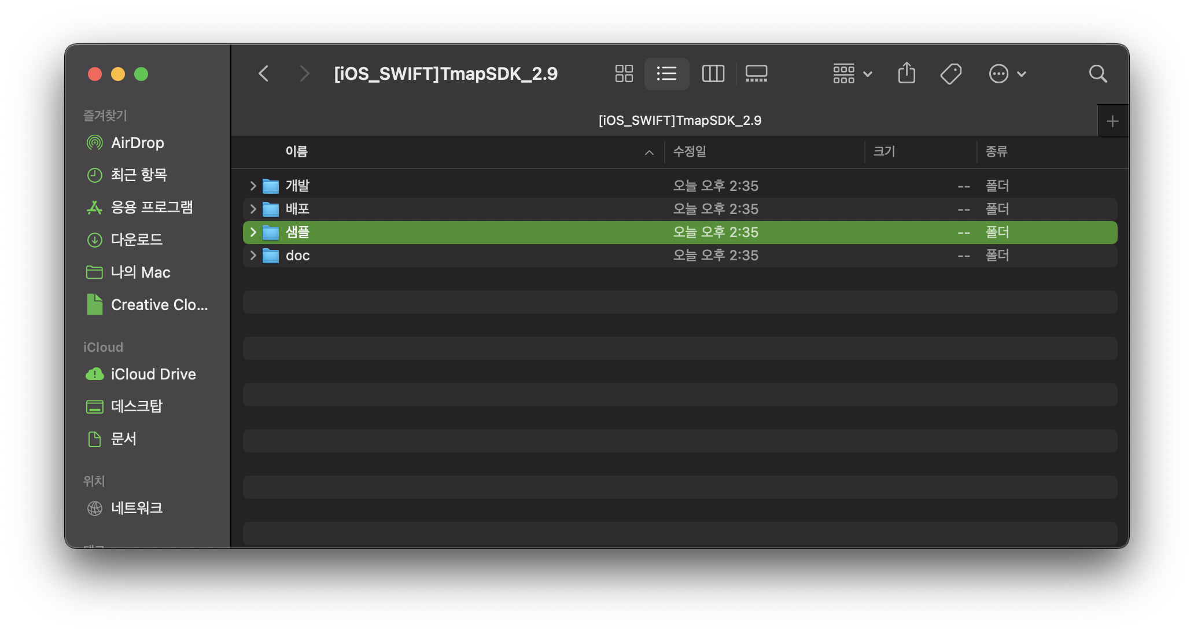Open the ellipsis action menu
The width and height of the screenshot is (1194, 634).
click(x=1007, y=73)
